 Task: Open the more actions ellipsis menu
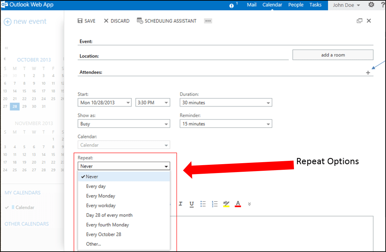[208, 21]
